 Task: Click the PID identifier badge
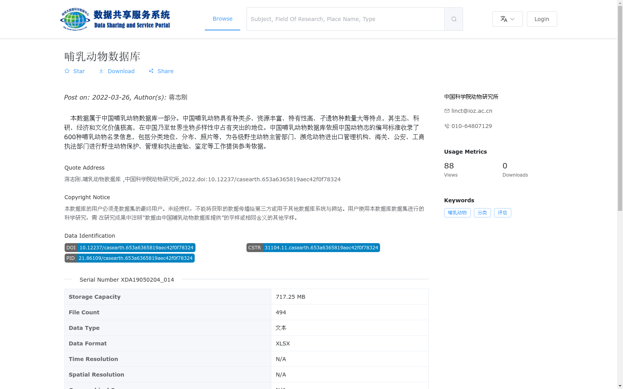130,258
